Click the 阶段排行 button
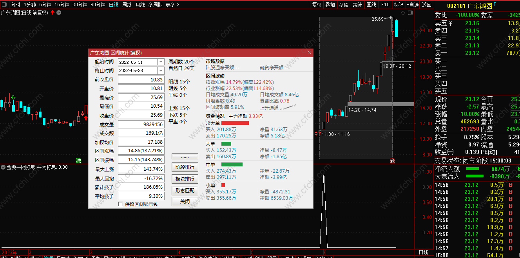 pyautogui.click(x=185, y=167)
